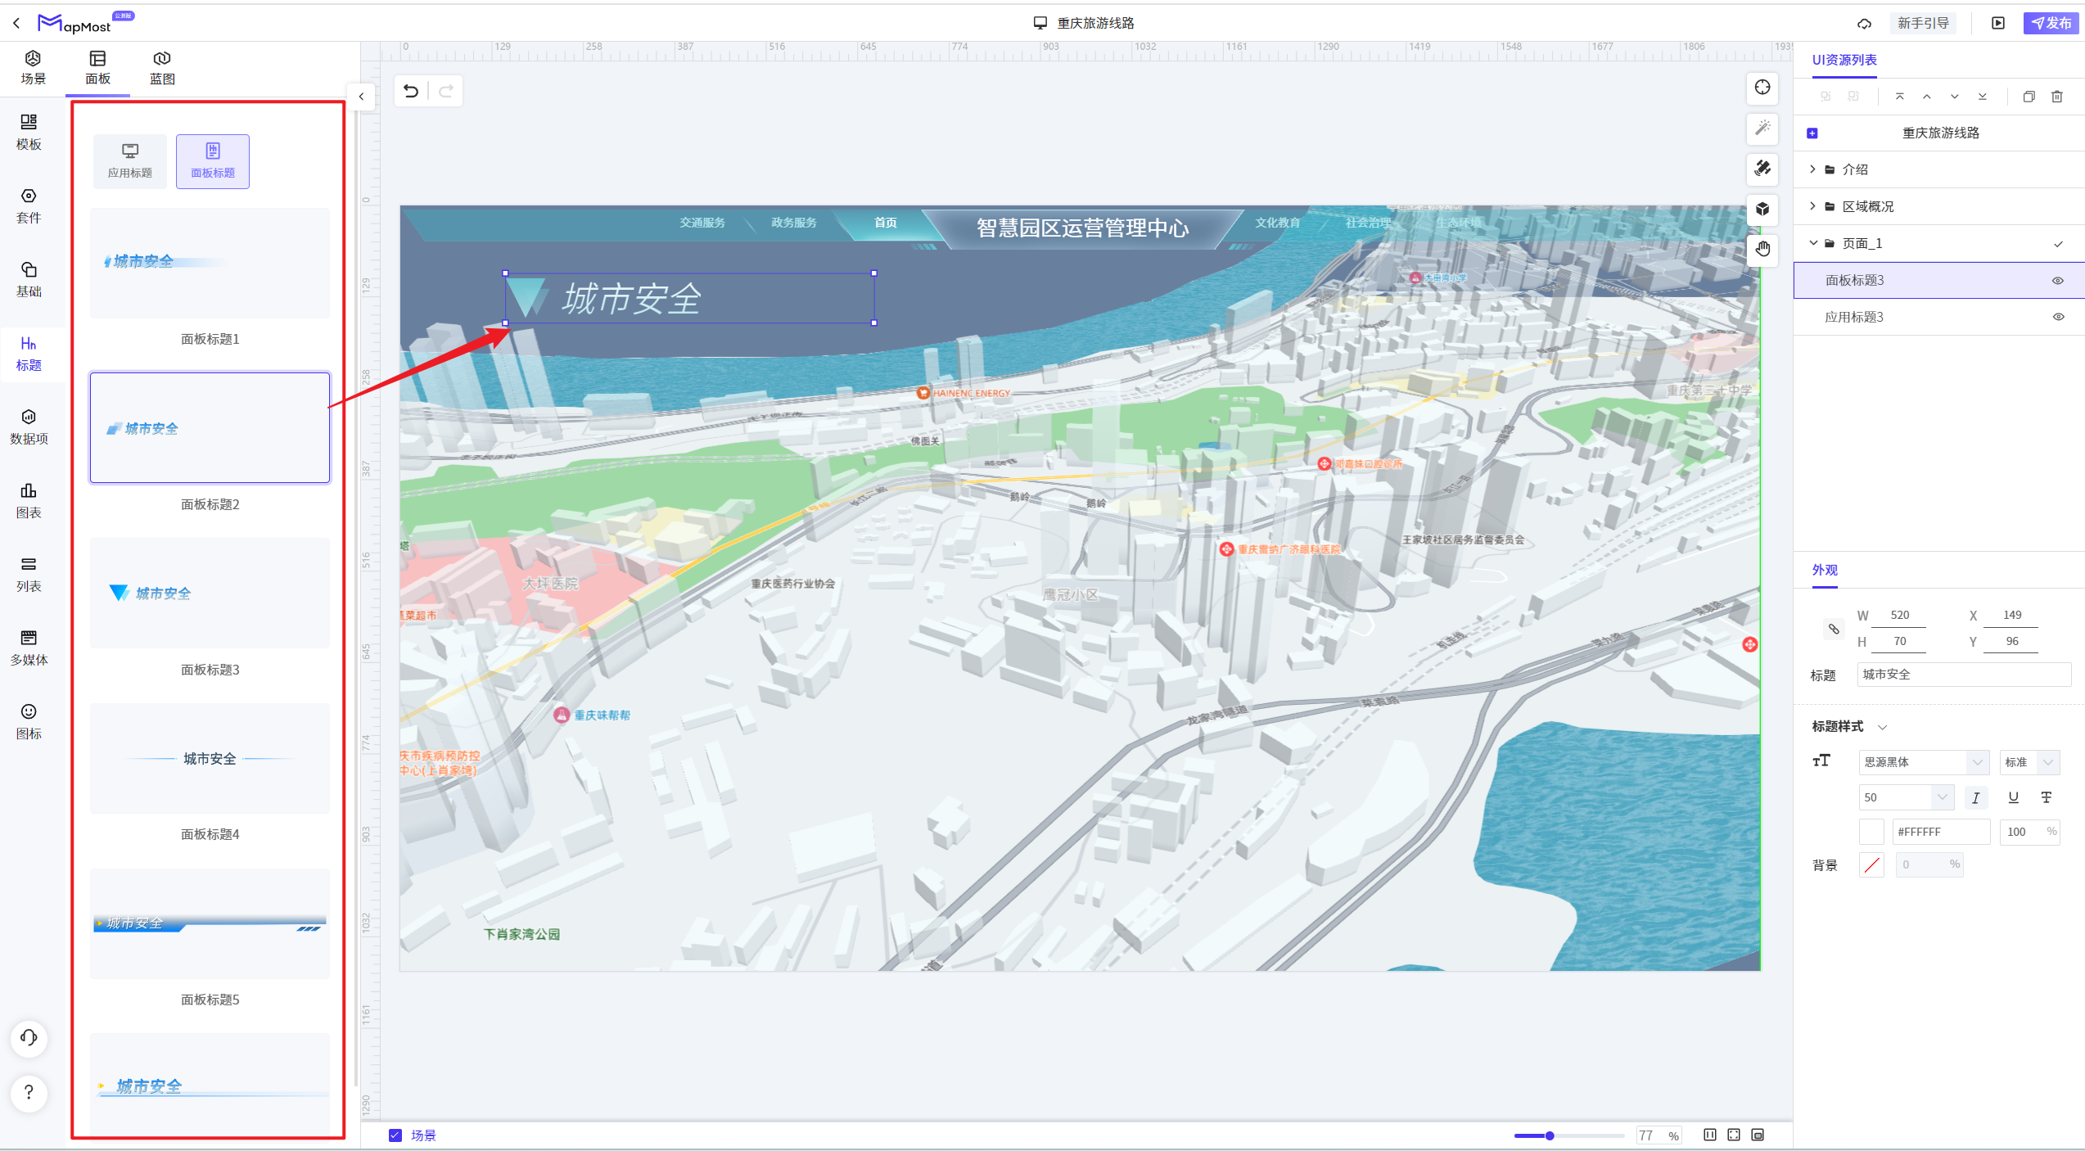Toggle the 页面_1 checkmark
Screen dimensions: 2085x1151
click(2058, 244)
